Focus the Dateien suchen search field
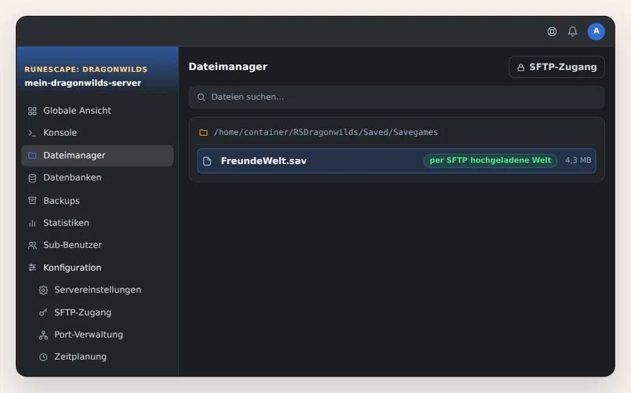The image size is (631, 393). tap(396, 97)
